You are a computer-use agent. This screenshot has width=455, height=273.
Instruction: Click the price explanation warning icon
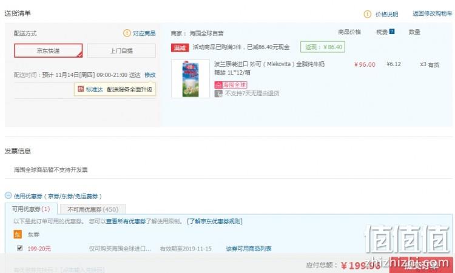pyautogui.click(x=368, y=14)
